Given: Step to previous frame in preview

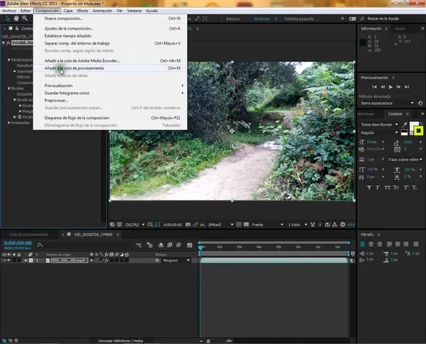Looking at the screenshot, I should coord(383,87).
